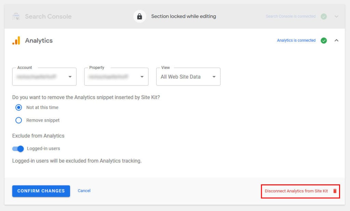Click the Search Console header label

48,16
